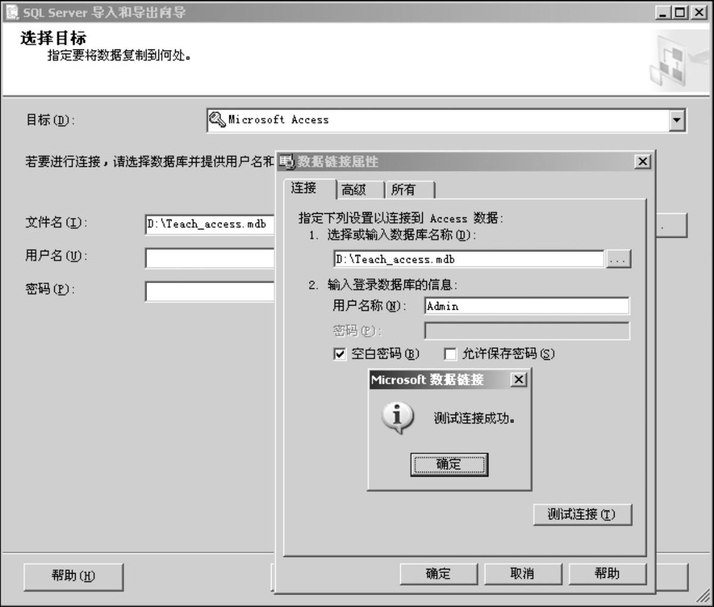Close the 数据链接属性 dialog

[643, 161]
